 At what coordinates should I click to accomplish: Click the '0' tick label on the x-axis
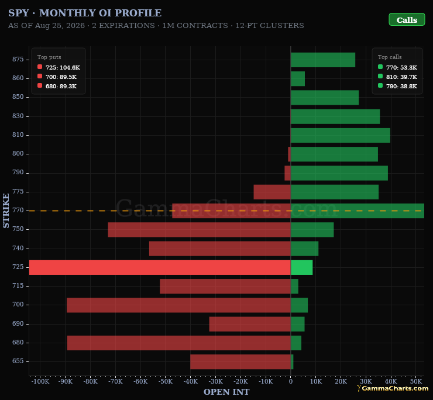tap(291, 381)
